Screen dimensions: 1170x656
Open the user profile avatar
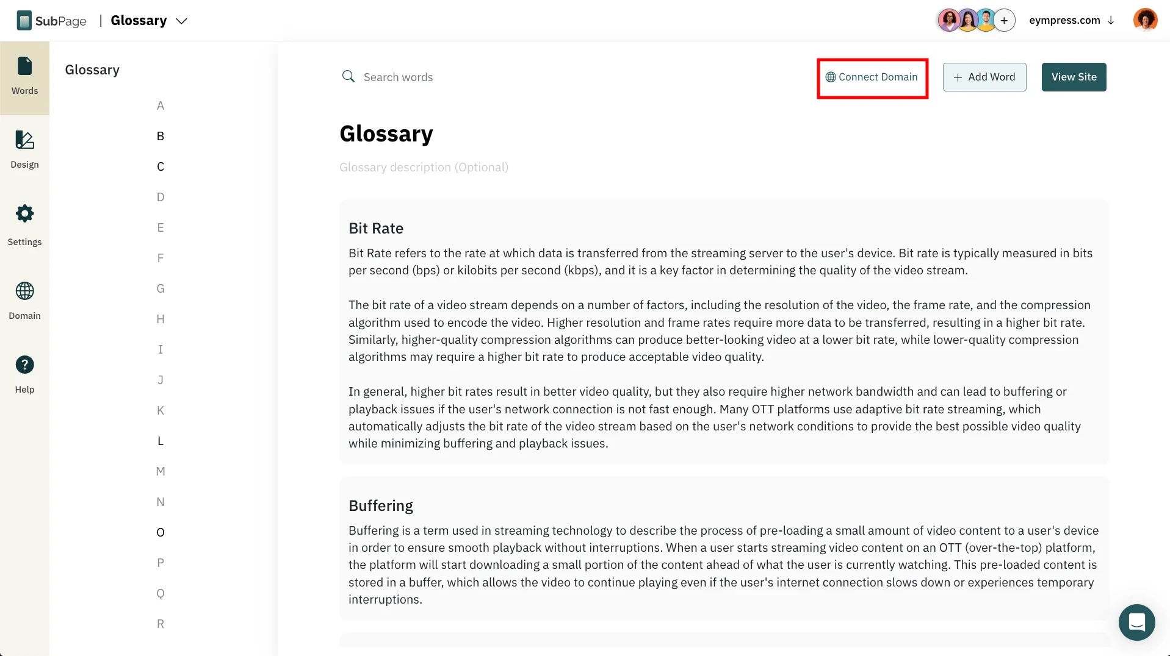1145,20
